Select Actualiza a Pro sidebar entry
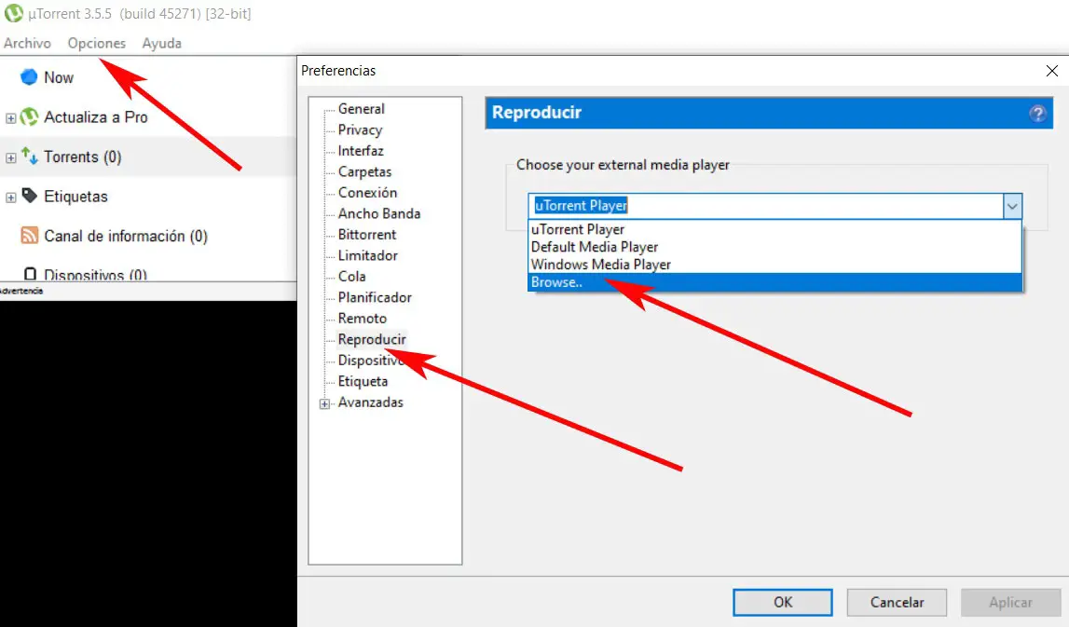Image resolution: width=1069 pixels, height=627 pixels. 95,117
